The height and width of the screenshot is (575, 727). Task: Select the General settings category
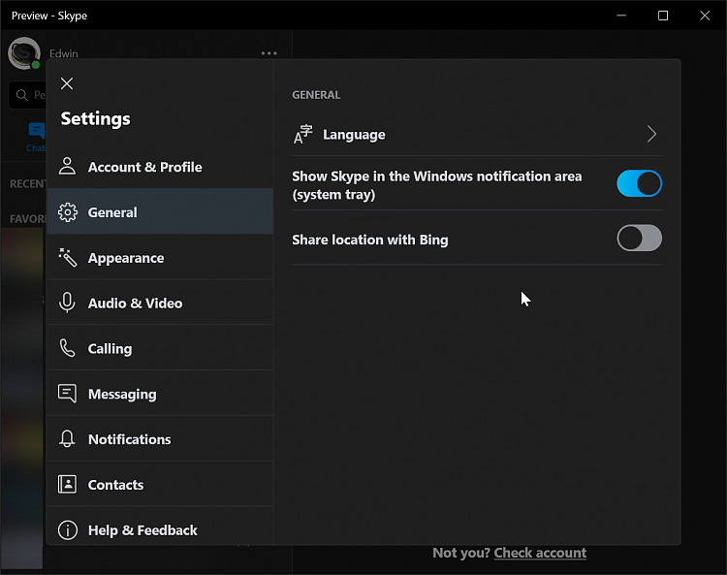(x=160, y=212)
